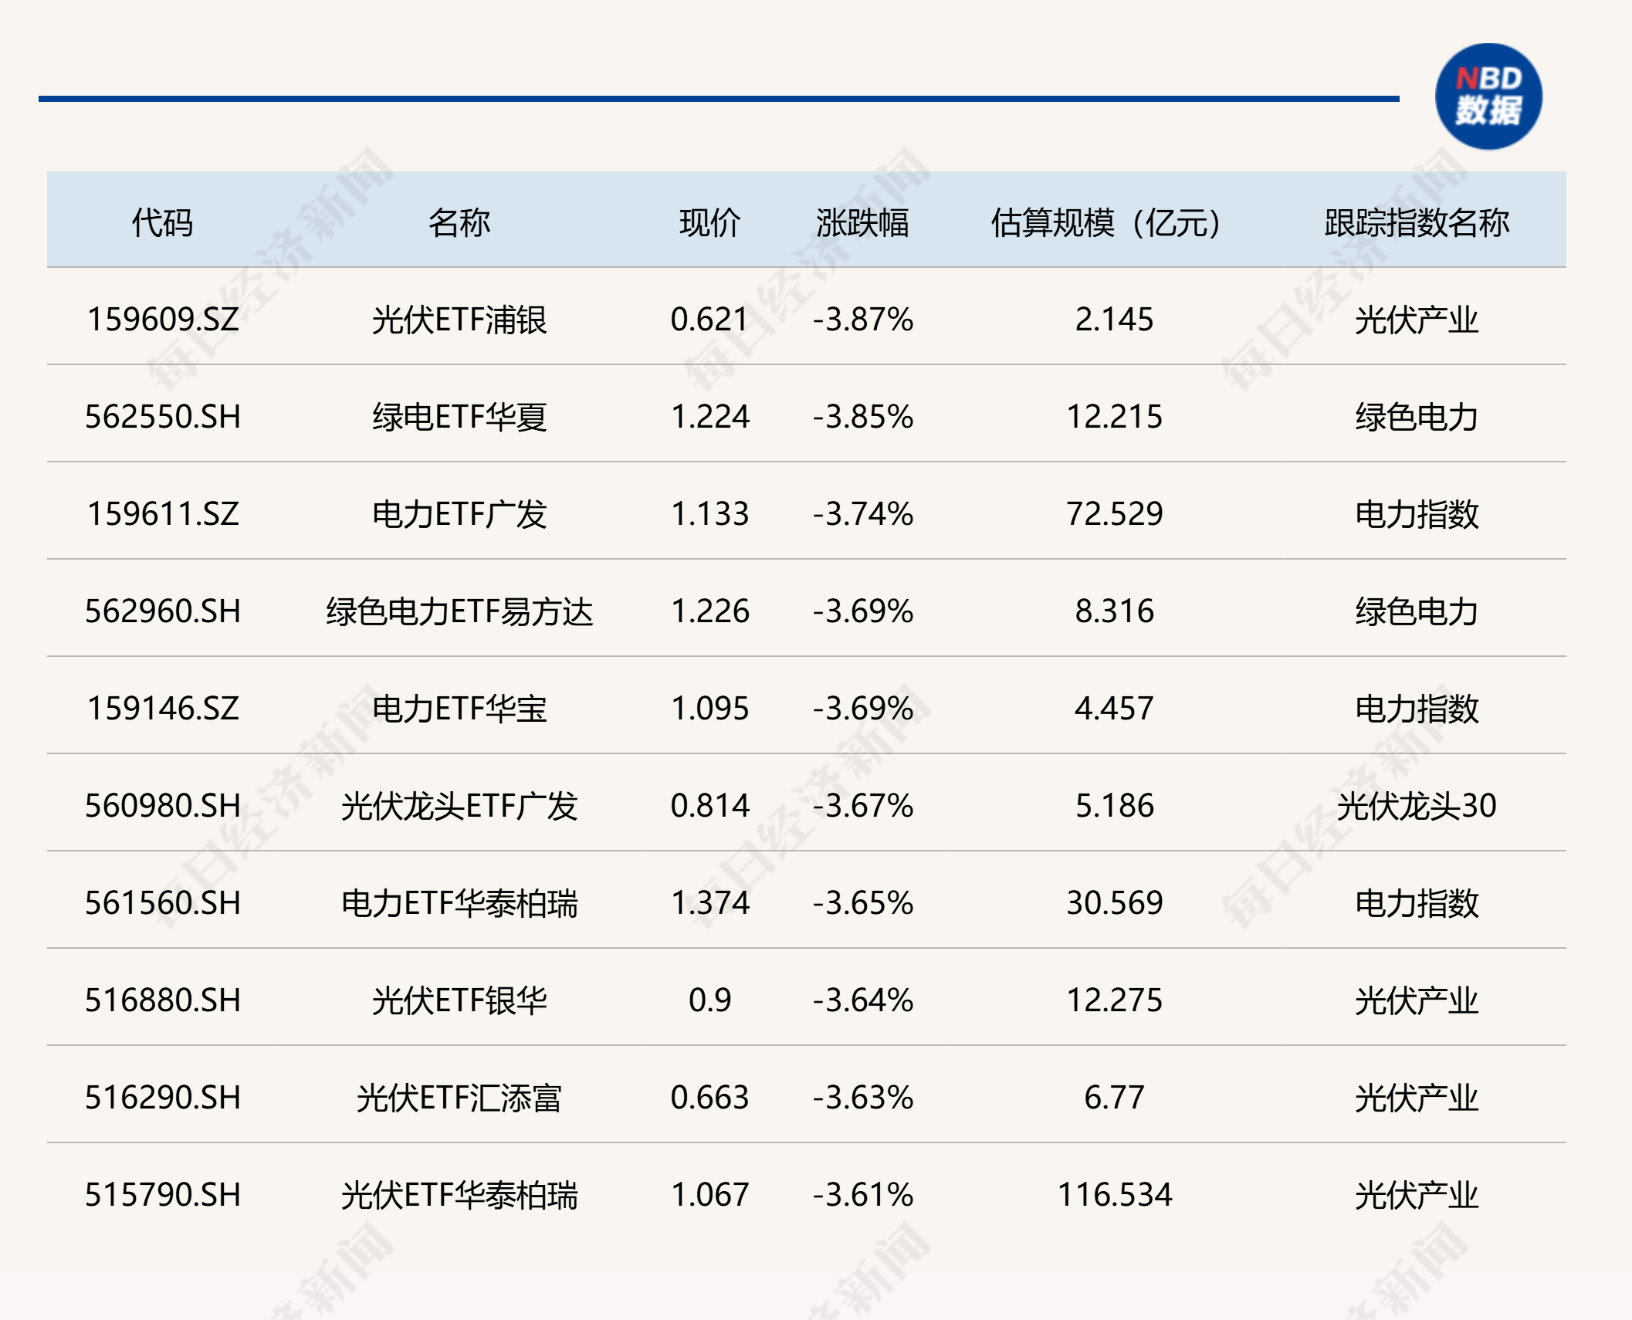Click 光伏龙头ETF广发 fund name
This screenshot has height=1320, width=1632.
459,806
